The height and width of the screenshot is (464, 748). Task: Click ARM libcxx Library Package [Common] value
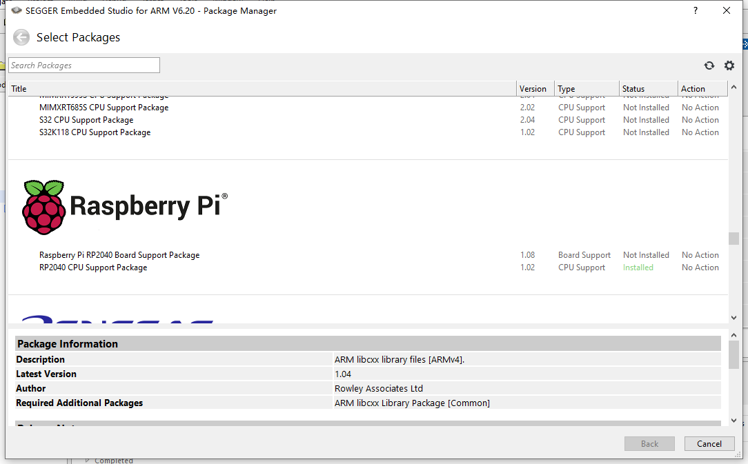point(412,403)
